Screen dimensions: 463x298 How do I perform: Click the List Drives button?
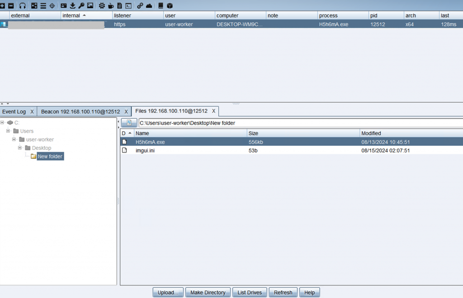[x=250, y=293]
